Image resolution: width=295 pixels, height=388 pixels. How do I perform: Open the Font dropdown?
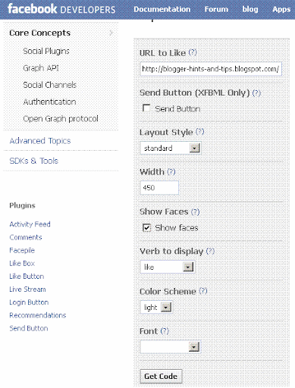[x=170, y=347]
